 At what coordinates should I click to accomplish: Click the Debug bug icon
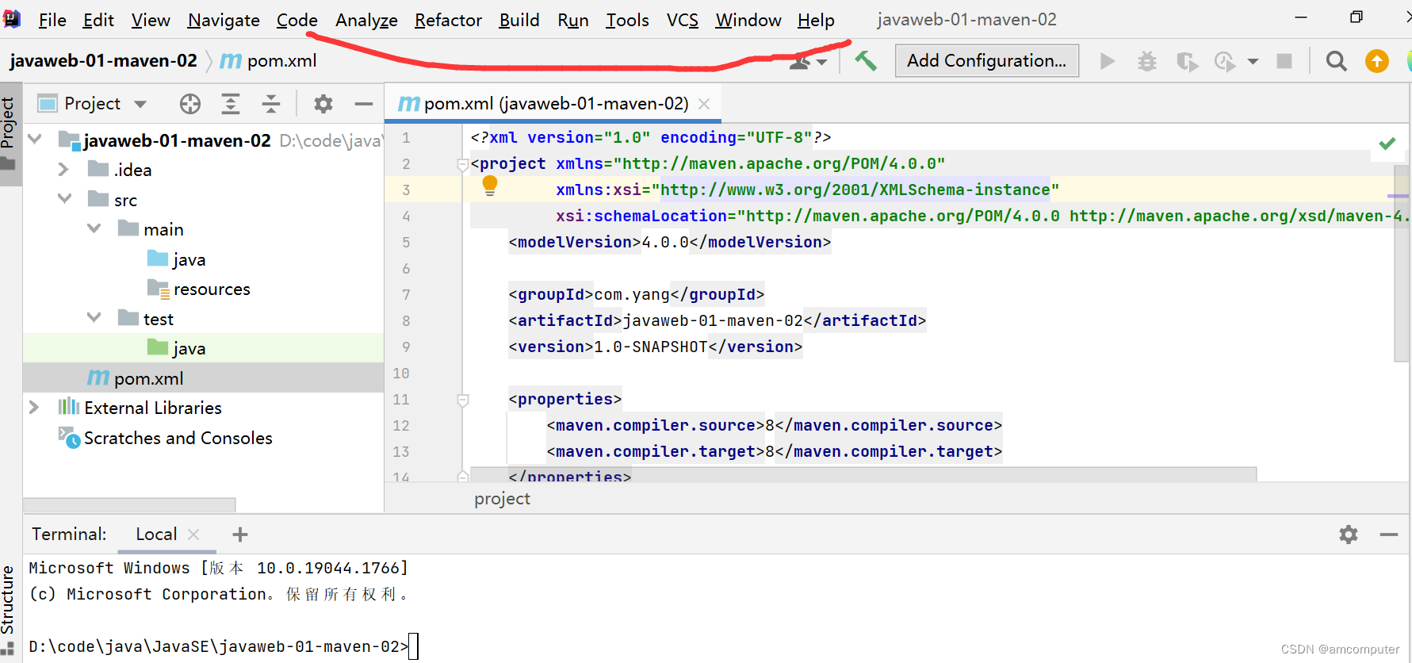point(1147,61)
